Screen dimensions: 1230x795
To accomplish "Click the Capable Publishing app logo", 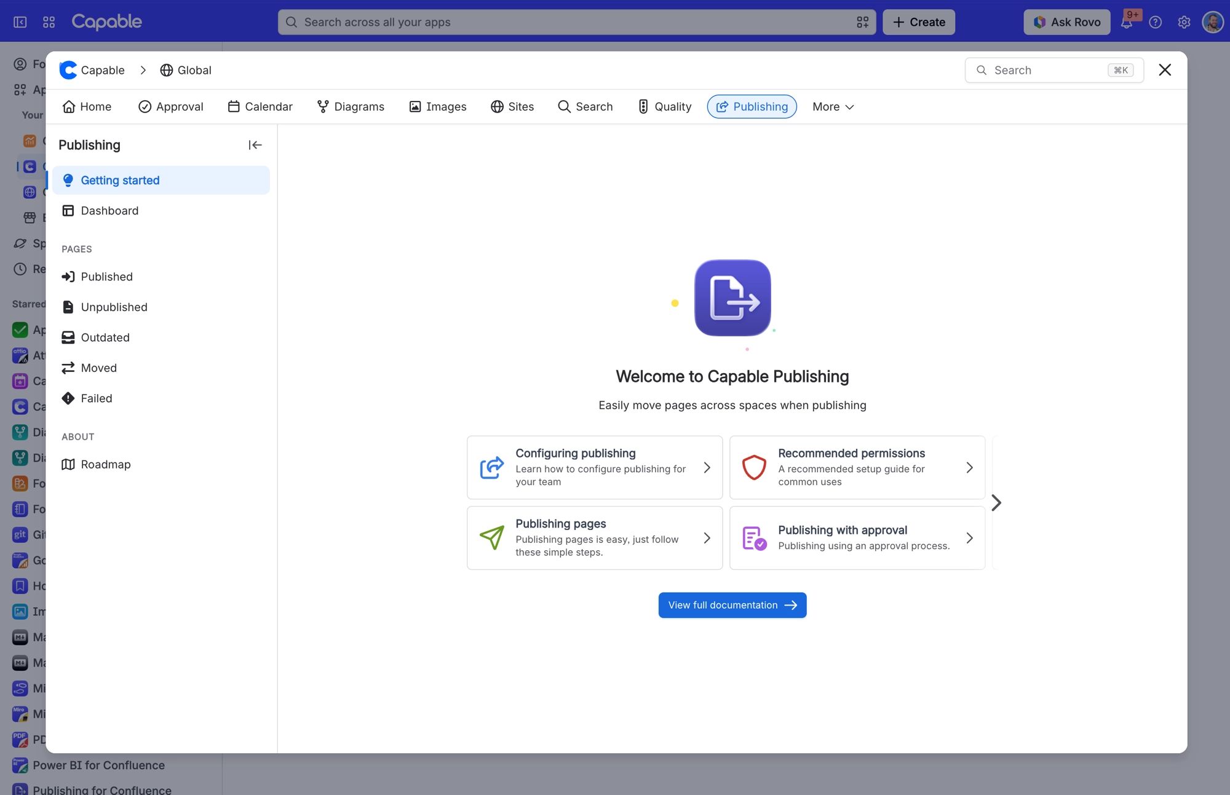I will pyautogui.click(x=732, y=298).
